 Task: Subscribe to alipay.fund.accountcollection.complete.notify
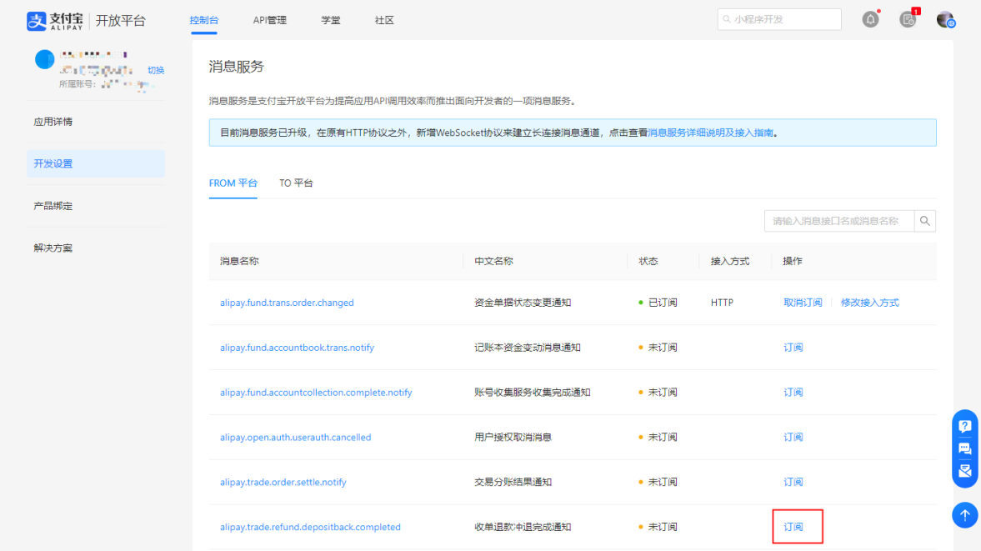coord(793,393)
